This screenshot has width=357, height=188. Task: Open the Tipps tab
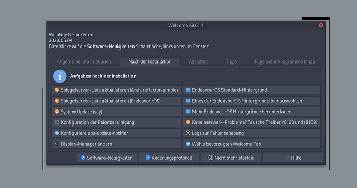[x=231, y=61]
